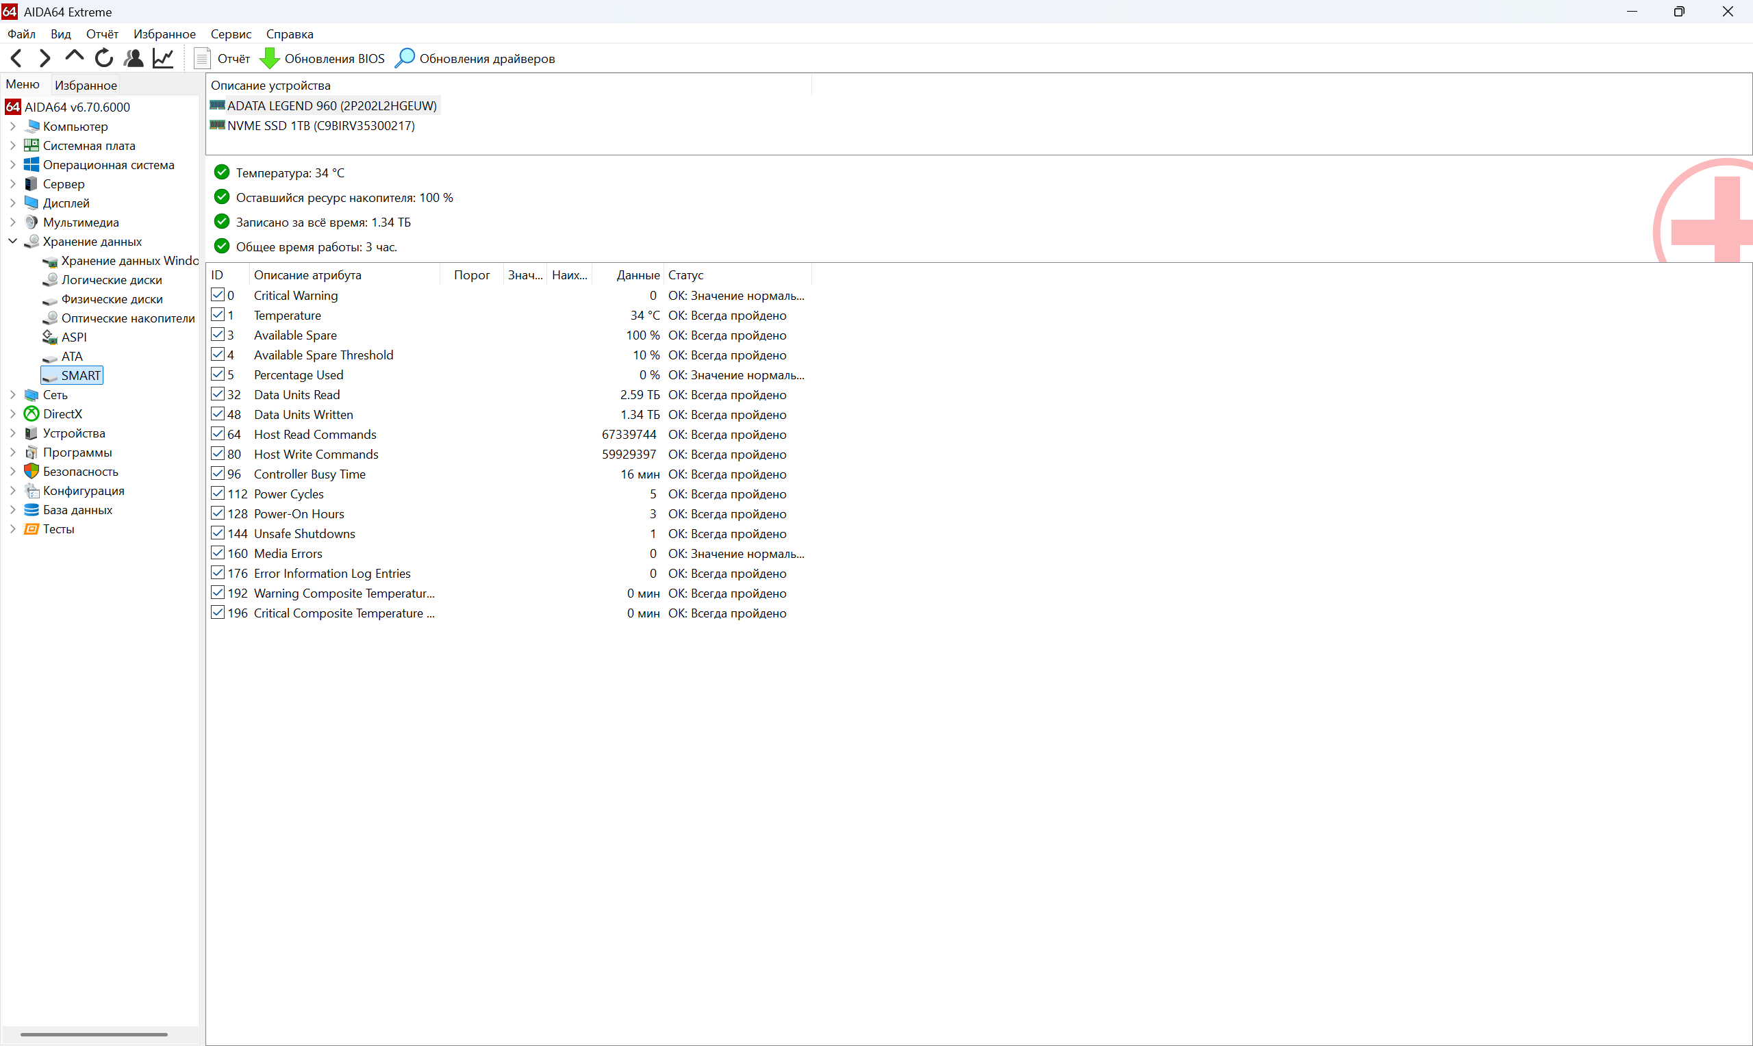Uncheck the Critical Warning attribute checkbox
This screenshot has width=1753, height=1046.
218,294
